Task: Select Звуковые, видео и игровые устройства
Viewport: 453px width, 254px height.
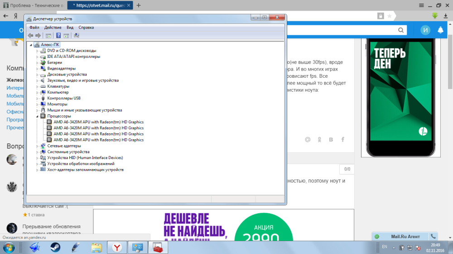Action: click(x=83, y=80)
